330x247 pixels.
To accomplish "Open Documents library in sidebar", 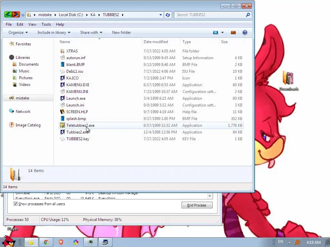I will (29, 64).
